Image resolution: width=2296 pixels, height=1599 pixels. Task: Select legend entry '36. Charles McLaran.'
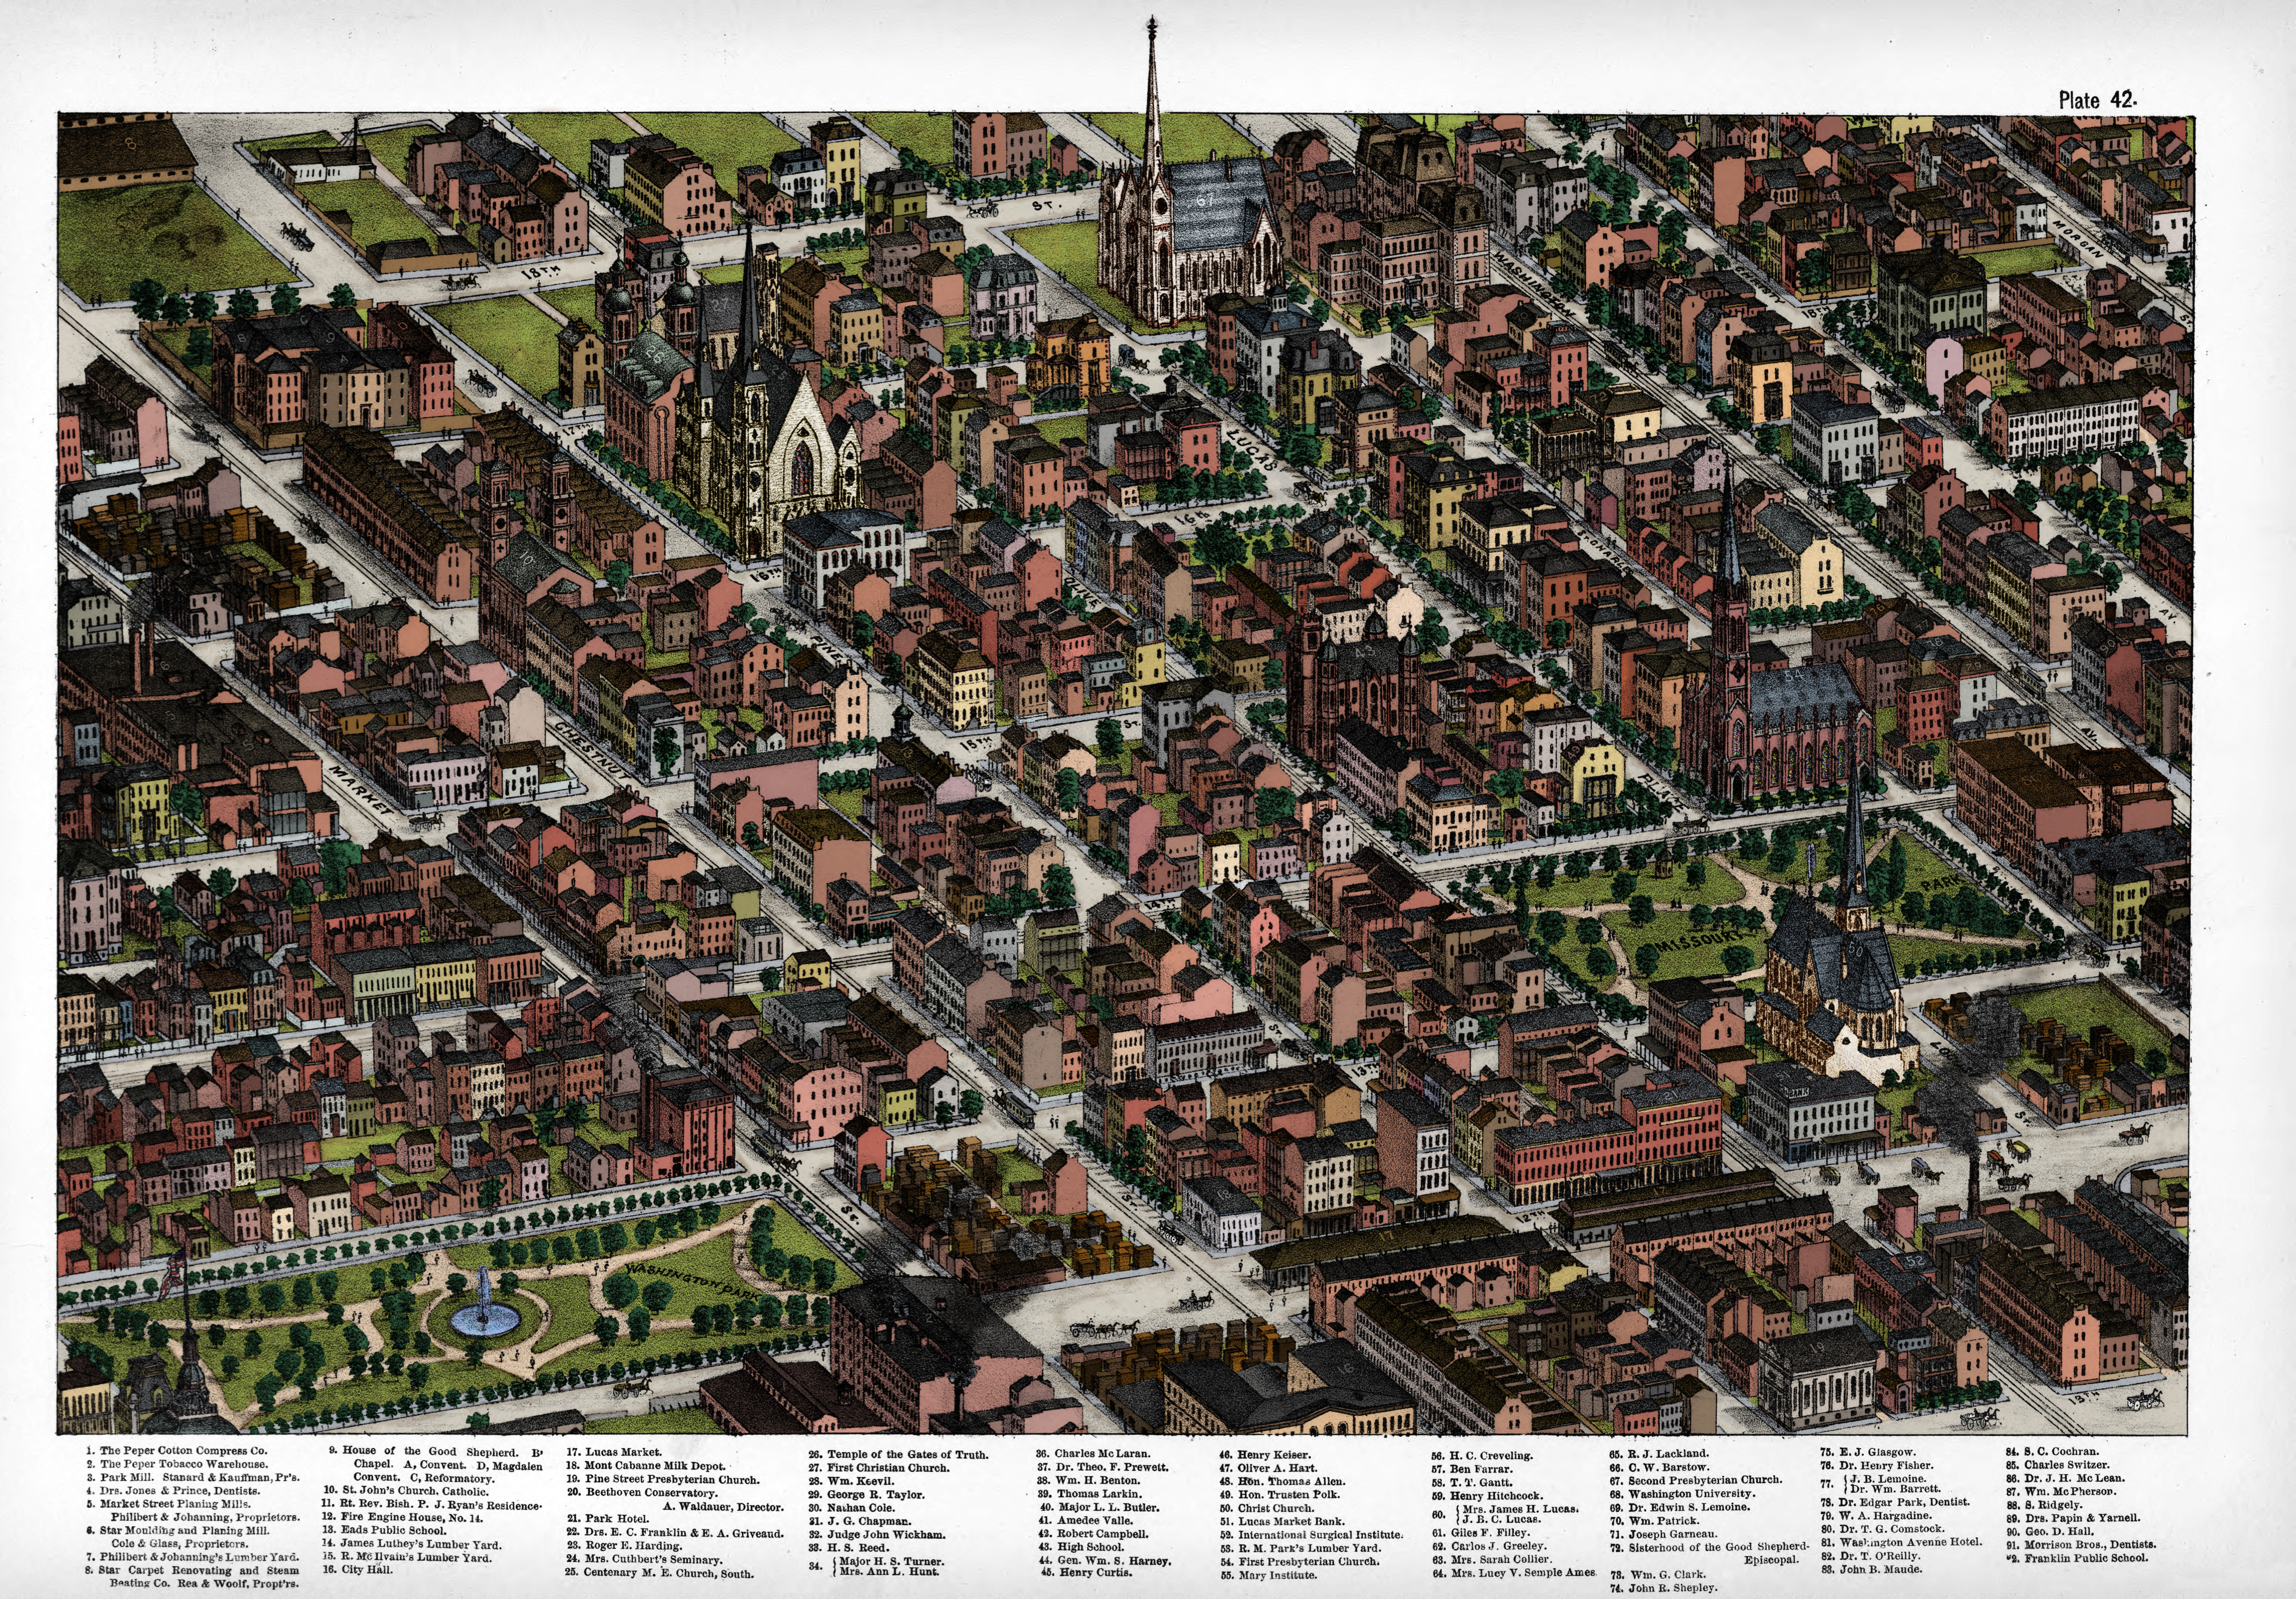point(1093,1453)
